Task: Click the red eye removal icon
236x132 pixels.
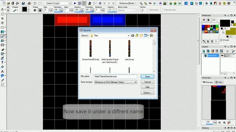Action: (150, 3)
